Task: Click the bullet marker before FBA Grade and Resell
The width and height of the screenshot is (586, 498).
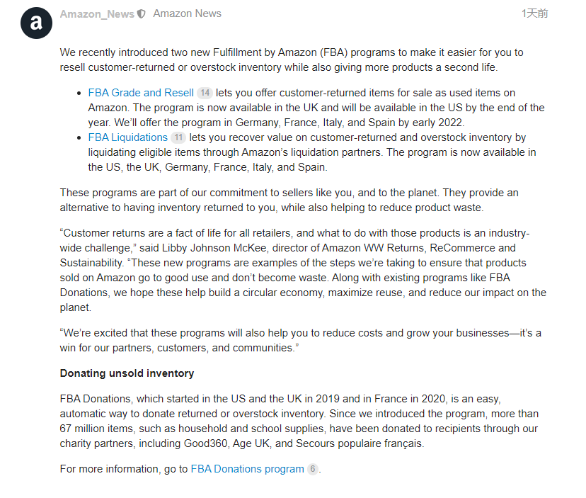Action: pyautogui.click(x=79, y=94)
